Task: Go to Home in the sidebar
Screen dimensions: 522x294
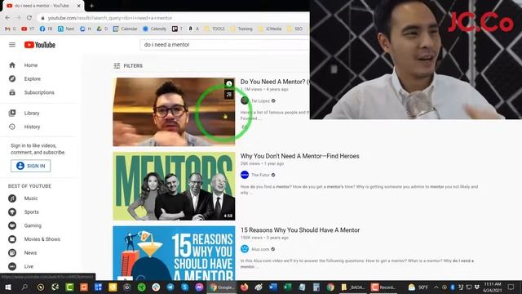Action: [31, 65]
